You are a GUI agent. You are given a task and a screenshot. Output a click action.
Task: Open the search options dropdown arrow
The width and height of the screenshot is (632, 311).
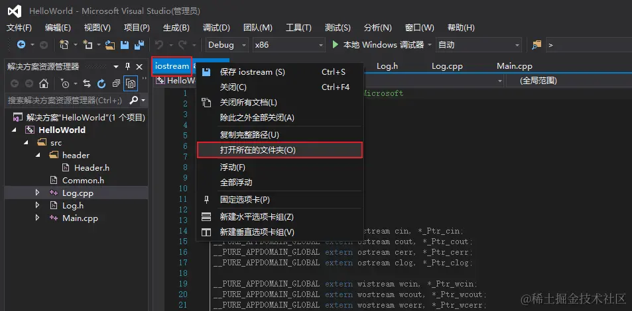tap(143, 100)
